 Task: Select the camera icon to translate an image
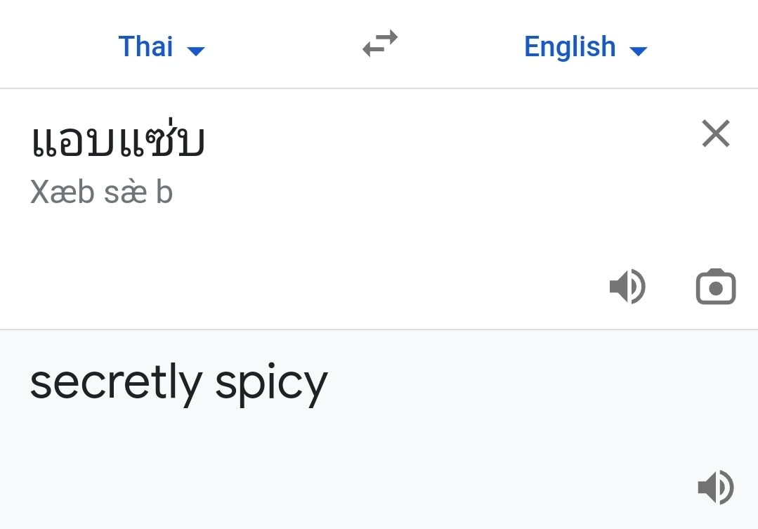715,286
